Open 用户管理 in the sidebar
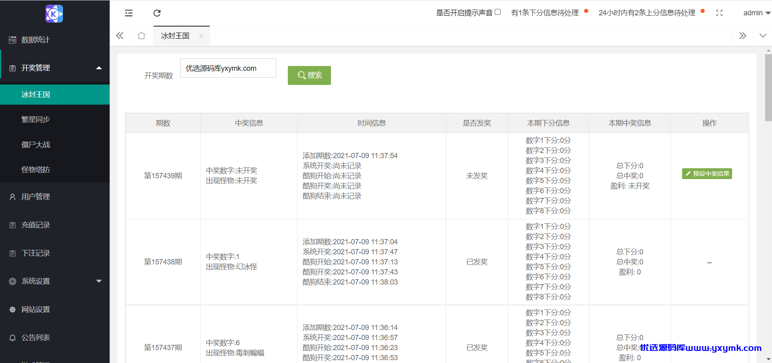The image size is (772, 363). [x=55, y=197]
